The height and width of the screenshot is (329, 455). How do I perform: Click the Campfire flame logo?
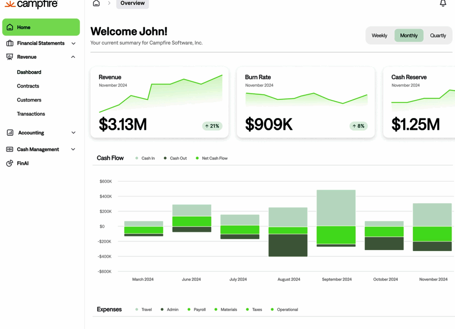point(10,4)
